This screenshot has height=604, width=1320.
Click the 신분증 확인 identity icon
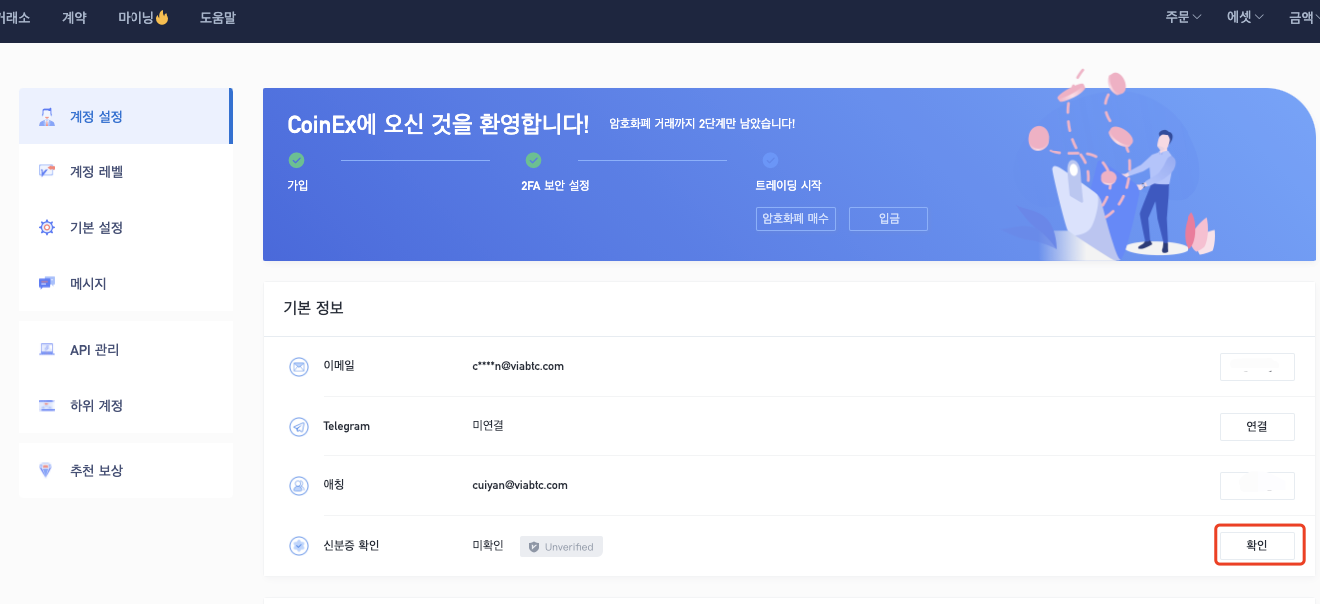tap(298, 546)
